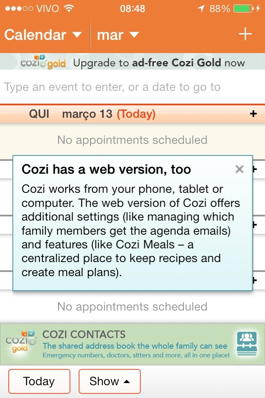Tap No appointments scheduled under today's header
Screen dimensions: 265x398
[x=132, y=140]
